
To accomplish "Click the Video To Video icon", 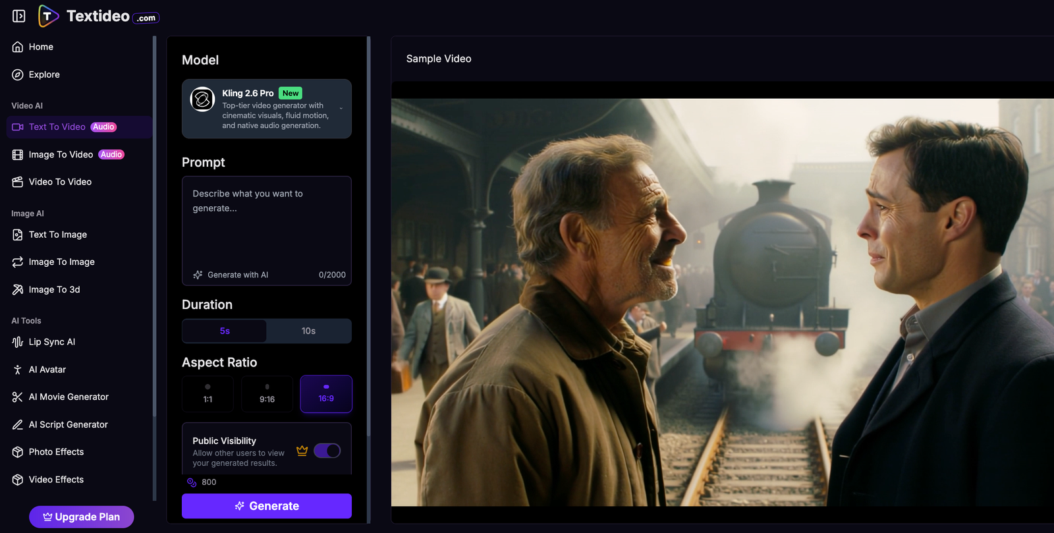I will click(18, 182).
